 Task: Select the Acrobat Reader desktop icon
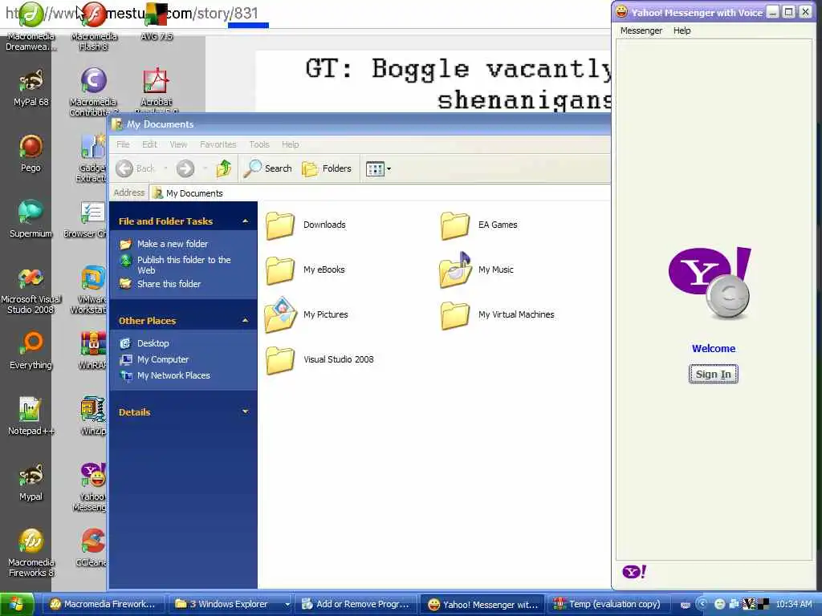click(157, 90)
